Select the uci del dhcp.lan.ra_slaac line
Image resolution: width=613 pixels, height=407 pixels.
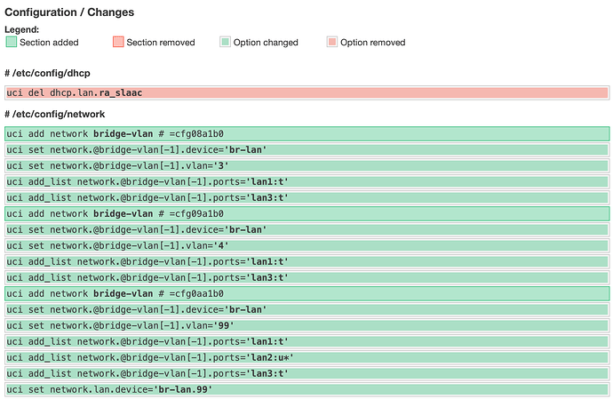pos(306,92)
